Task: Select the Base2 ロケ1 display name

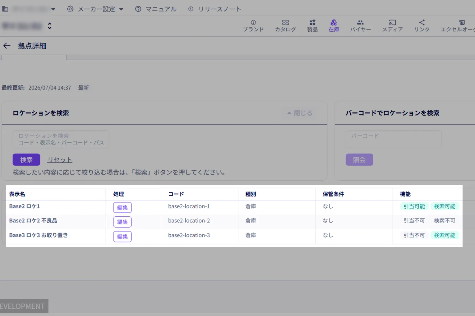Action: [25, 206]
